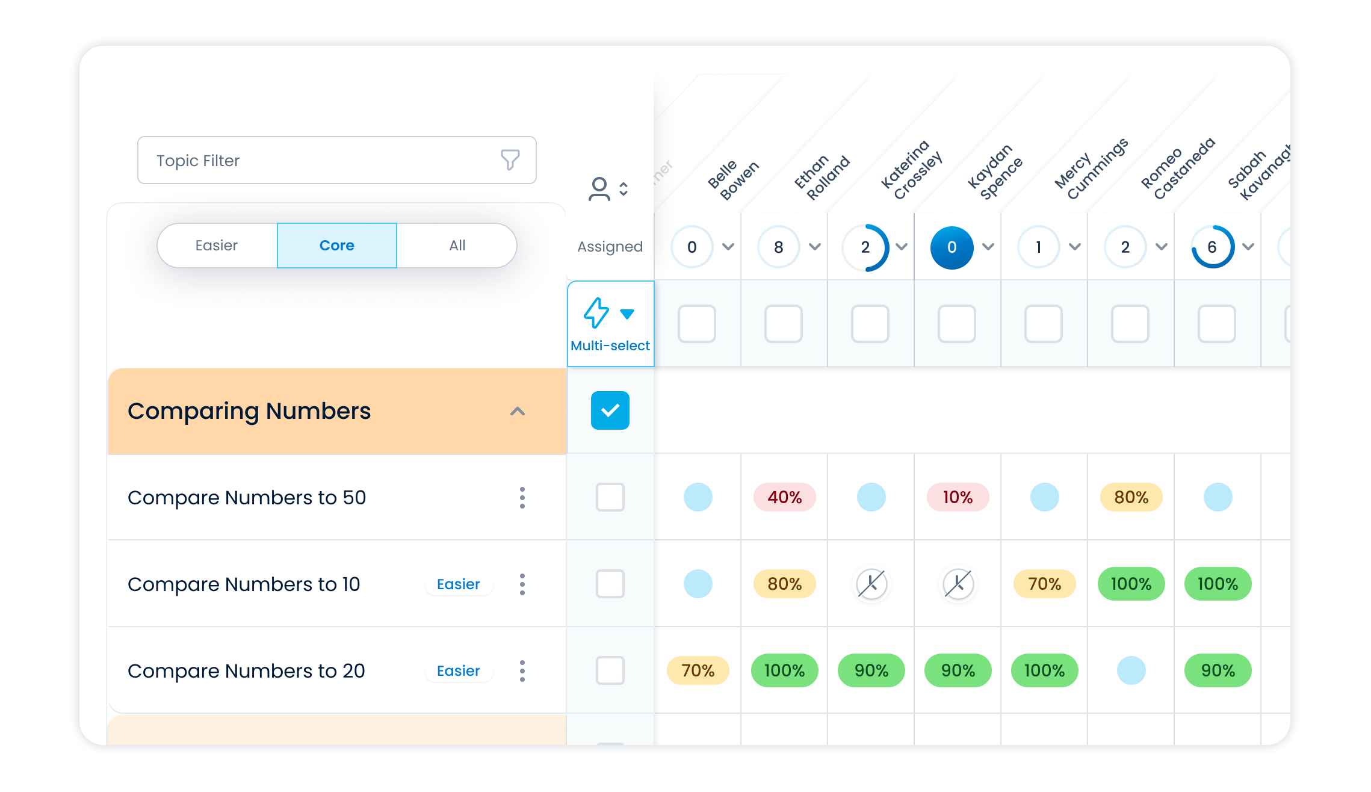Click the Topic Filter input field
The height and width of the screenshot is (792, 1371).
pyautogui.click(x=319, y=161)
